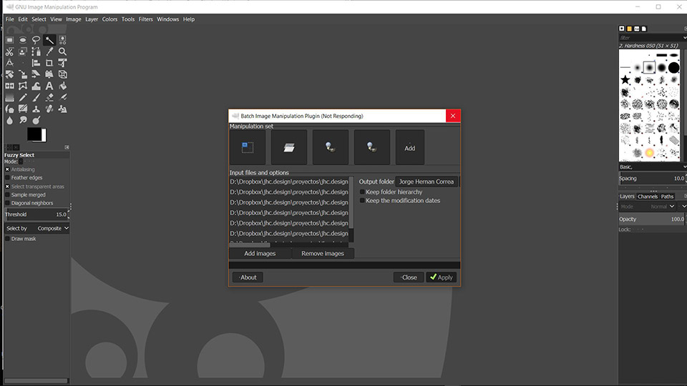The height and width of the screenshot is (386, 687).
Task: Select the Scissors Select tool
Action: [9, 51]
